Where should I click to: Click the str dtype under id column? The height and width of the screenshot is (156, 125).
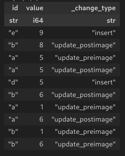14,21
